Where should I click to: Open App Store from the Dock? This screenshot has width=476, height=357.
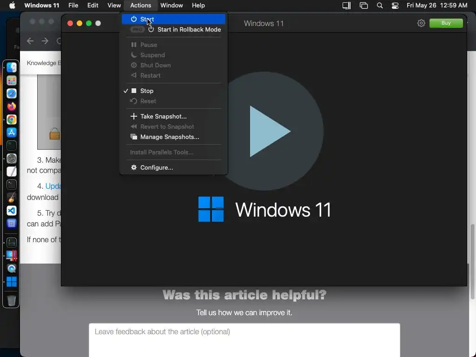[12, 132]
